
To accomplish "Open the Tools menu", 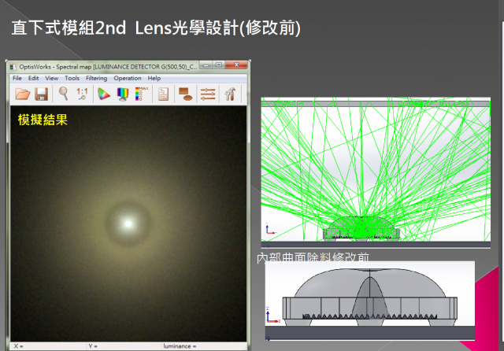I will [72, 79].
